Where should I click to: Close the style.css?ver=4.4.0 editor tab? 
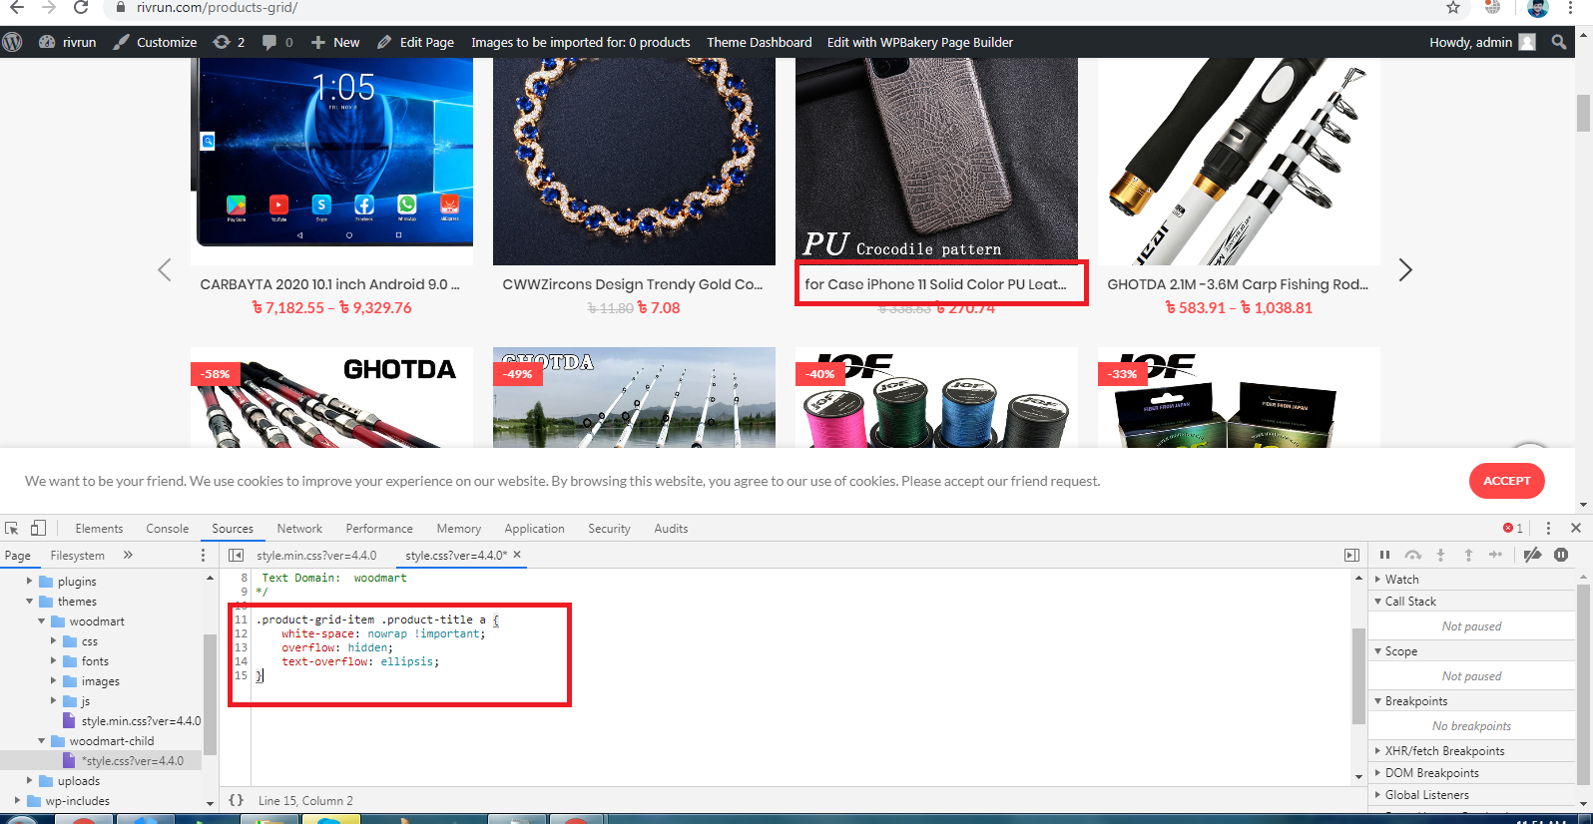pos(517,555)
